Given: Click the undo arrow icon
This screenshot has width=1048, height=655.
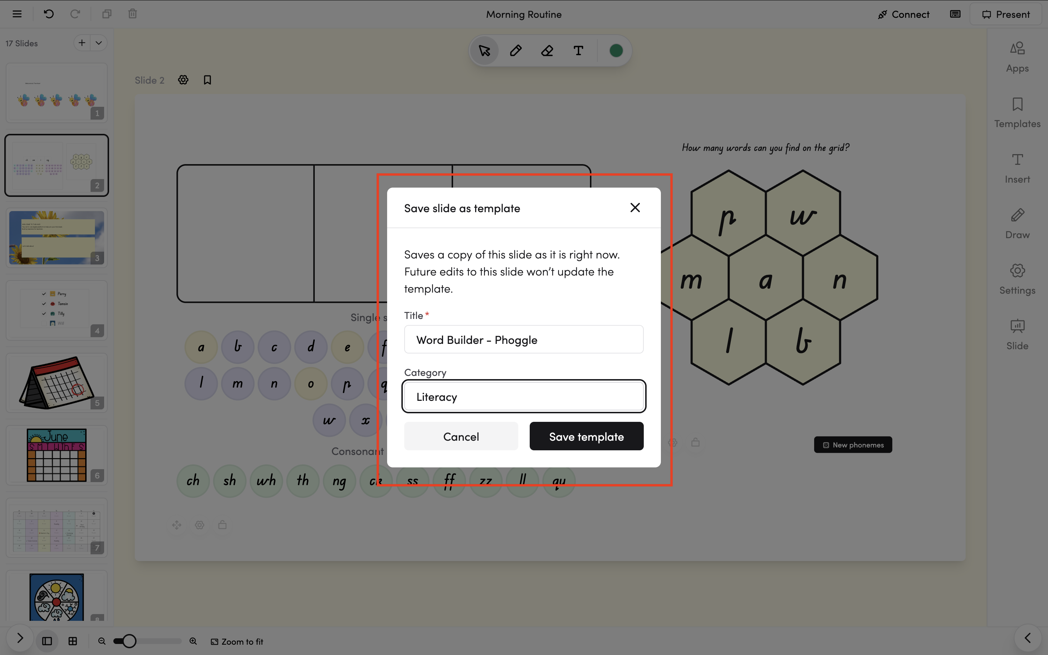Looking at the screenshot, I should tap(48, 14).
